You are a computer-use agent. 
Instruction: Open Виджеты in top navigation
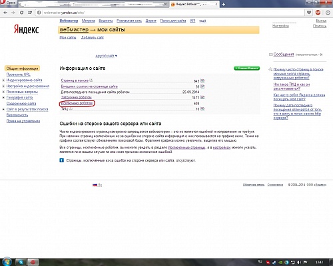coord(106,21)
